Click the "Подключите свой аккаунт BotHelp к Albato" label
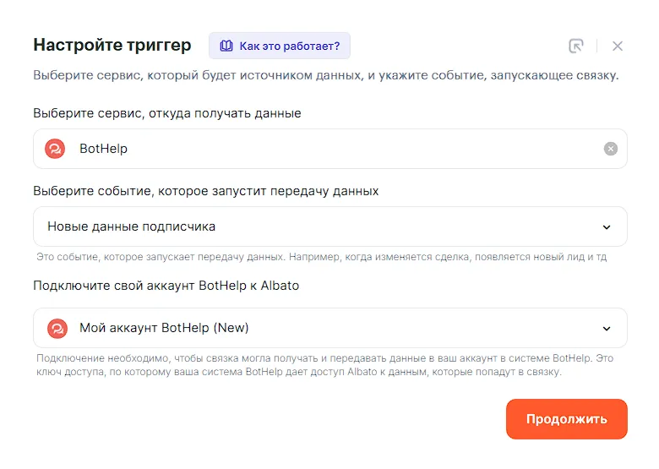 coord(166,286)
